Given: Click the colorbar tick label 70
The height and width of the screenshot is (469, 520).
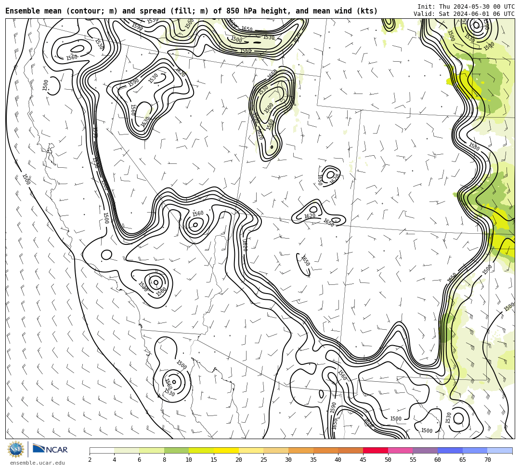Looking at the screenshot, I should point(487,460).
